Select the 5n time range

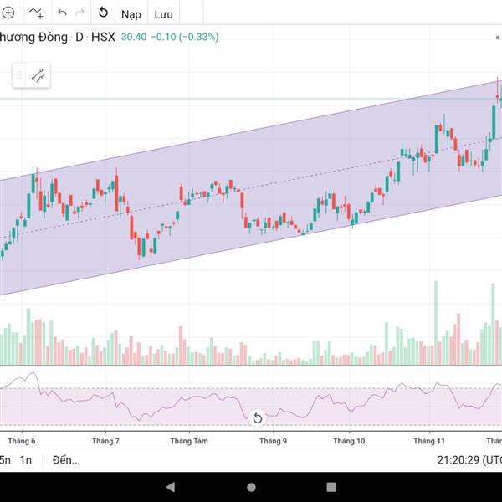click(x=5, y=460)
